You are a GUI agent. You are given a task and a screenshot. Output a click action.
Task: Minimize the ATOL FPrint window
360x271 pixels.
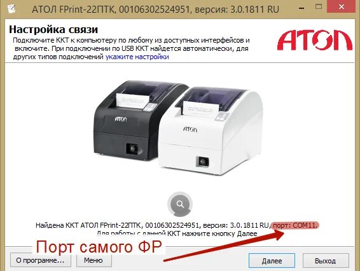coord(301,8)
